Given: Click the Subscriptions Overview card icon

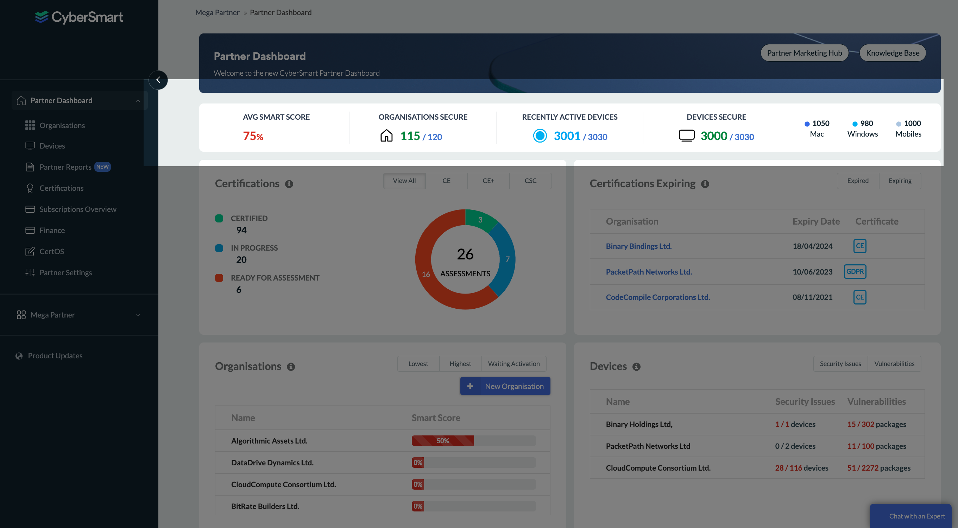Looking at the screenshot, I should pyautogui.click(x=30, y=209).
